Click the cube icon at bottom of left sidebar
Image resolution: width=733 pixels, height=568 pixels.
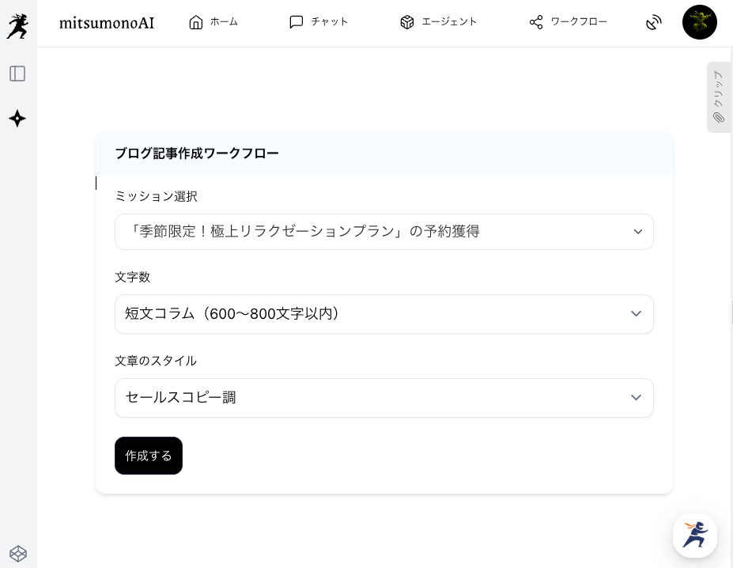tap(17, 553)
